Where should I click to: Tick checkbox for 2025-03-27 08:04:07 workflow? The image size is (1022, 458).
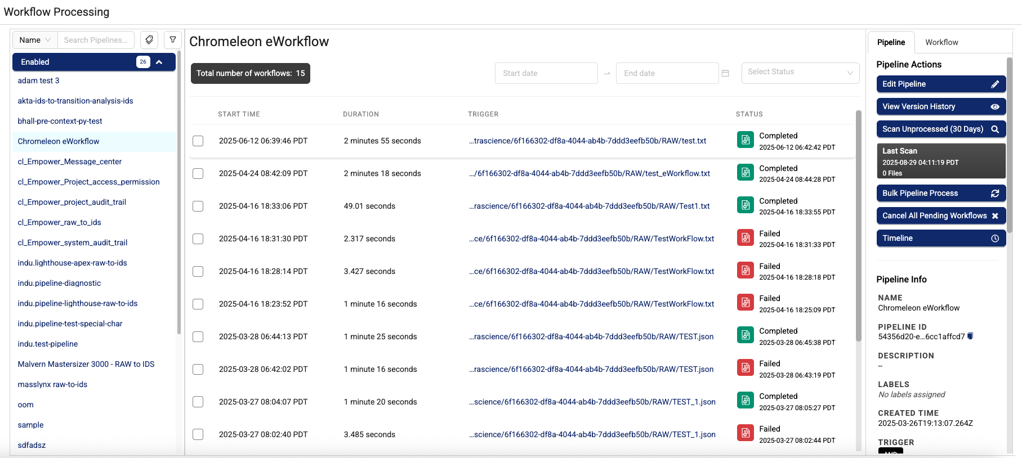tap(198, 402)
